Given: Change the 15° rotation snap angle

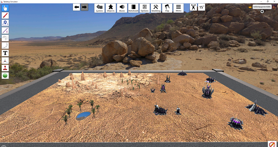Looking at the screenshot, I should click(202, 7).
